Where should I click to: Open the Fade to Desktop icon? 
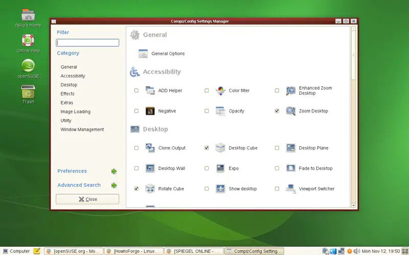[x=290, y=168]
